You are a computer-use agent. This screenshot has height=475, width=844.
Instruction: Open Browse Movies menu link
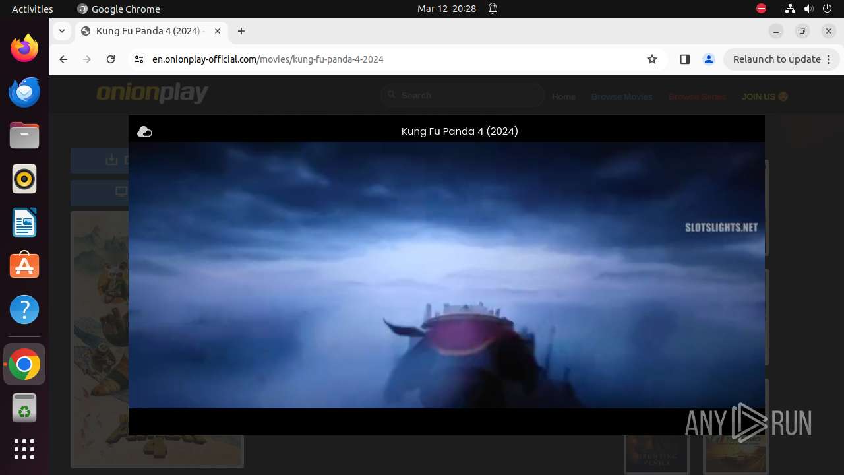[622, 96]
